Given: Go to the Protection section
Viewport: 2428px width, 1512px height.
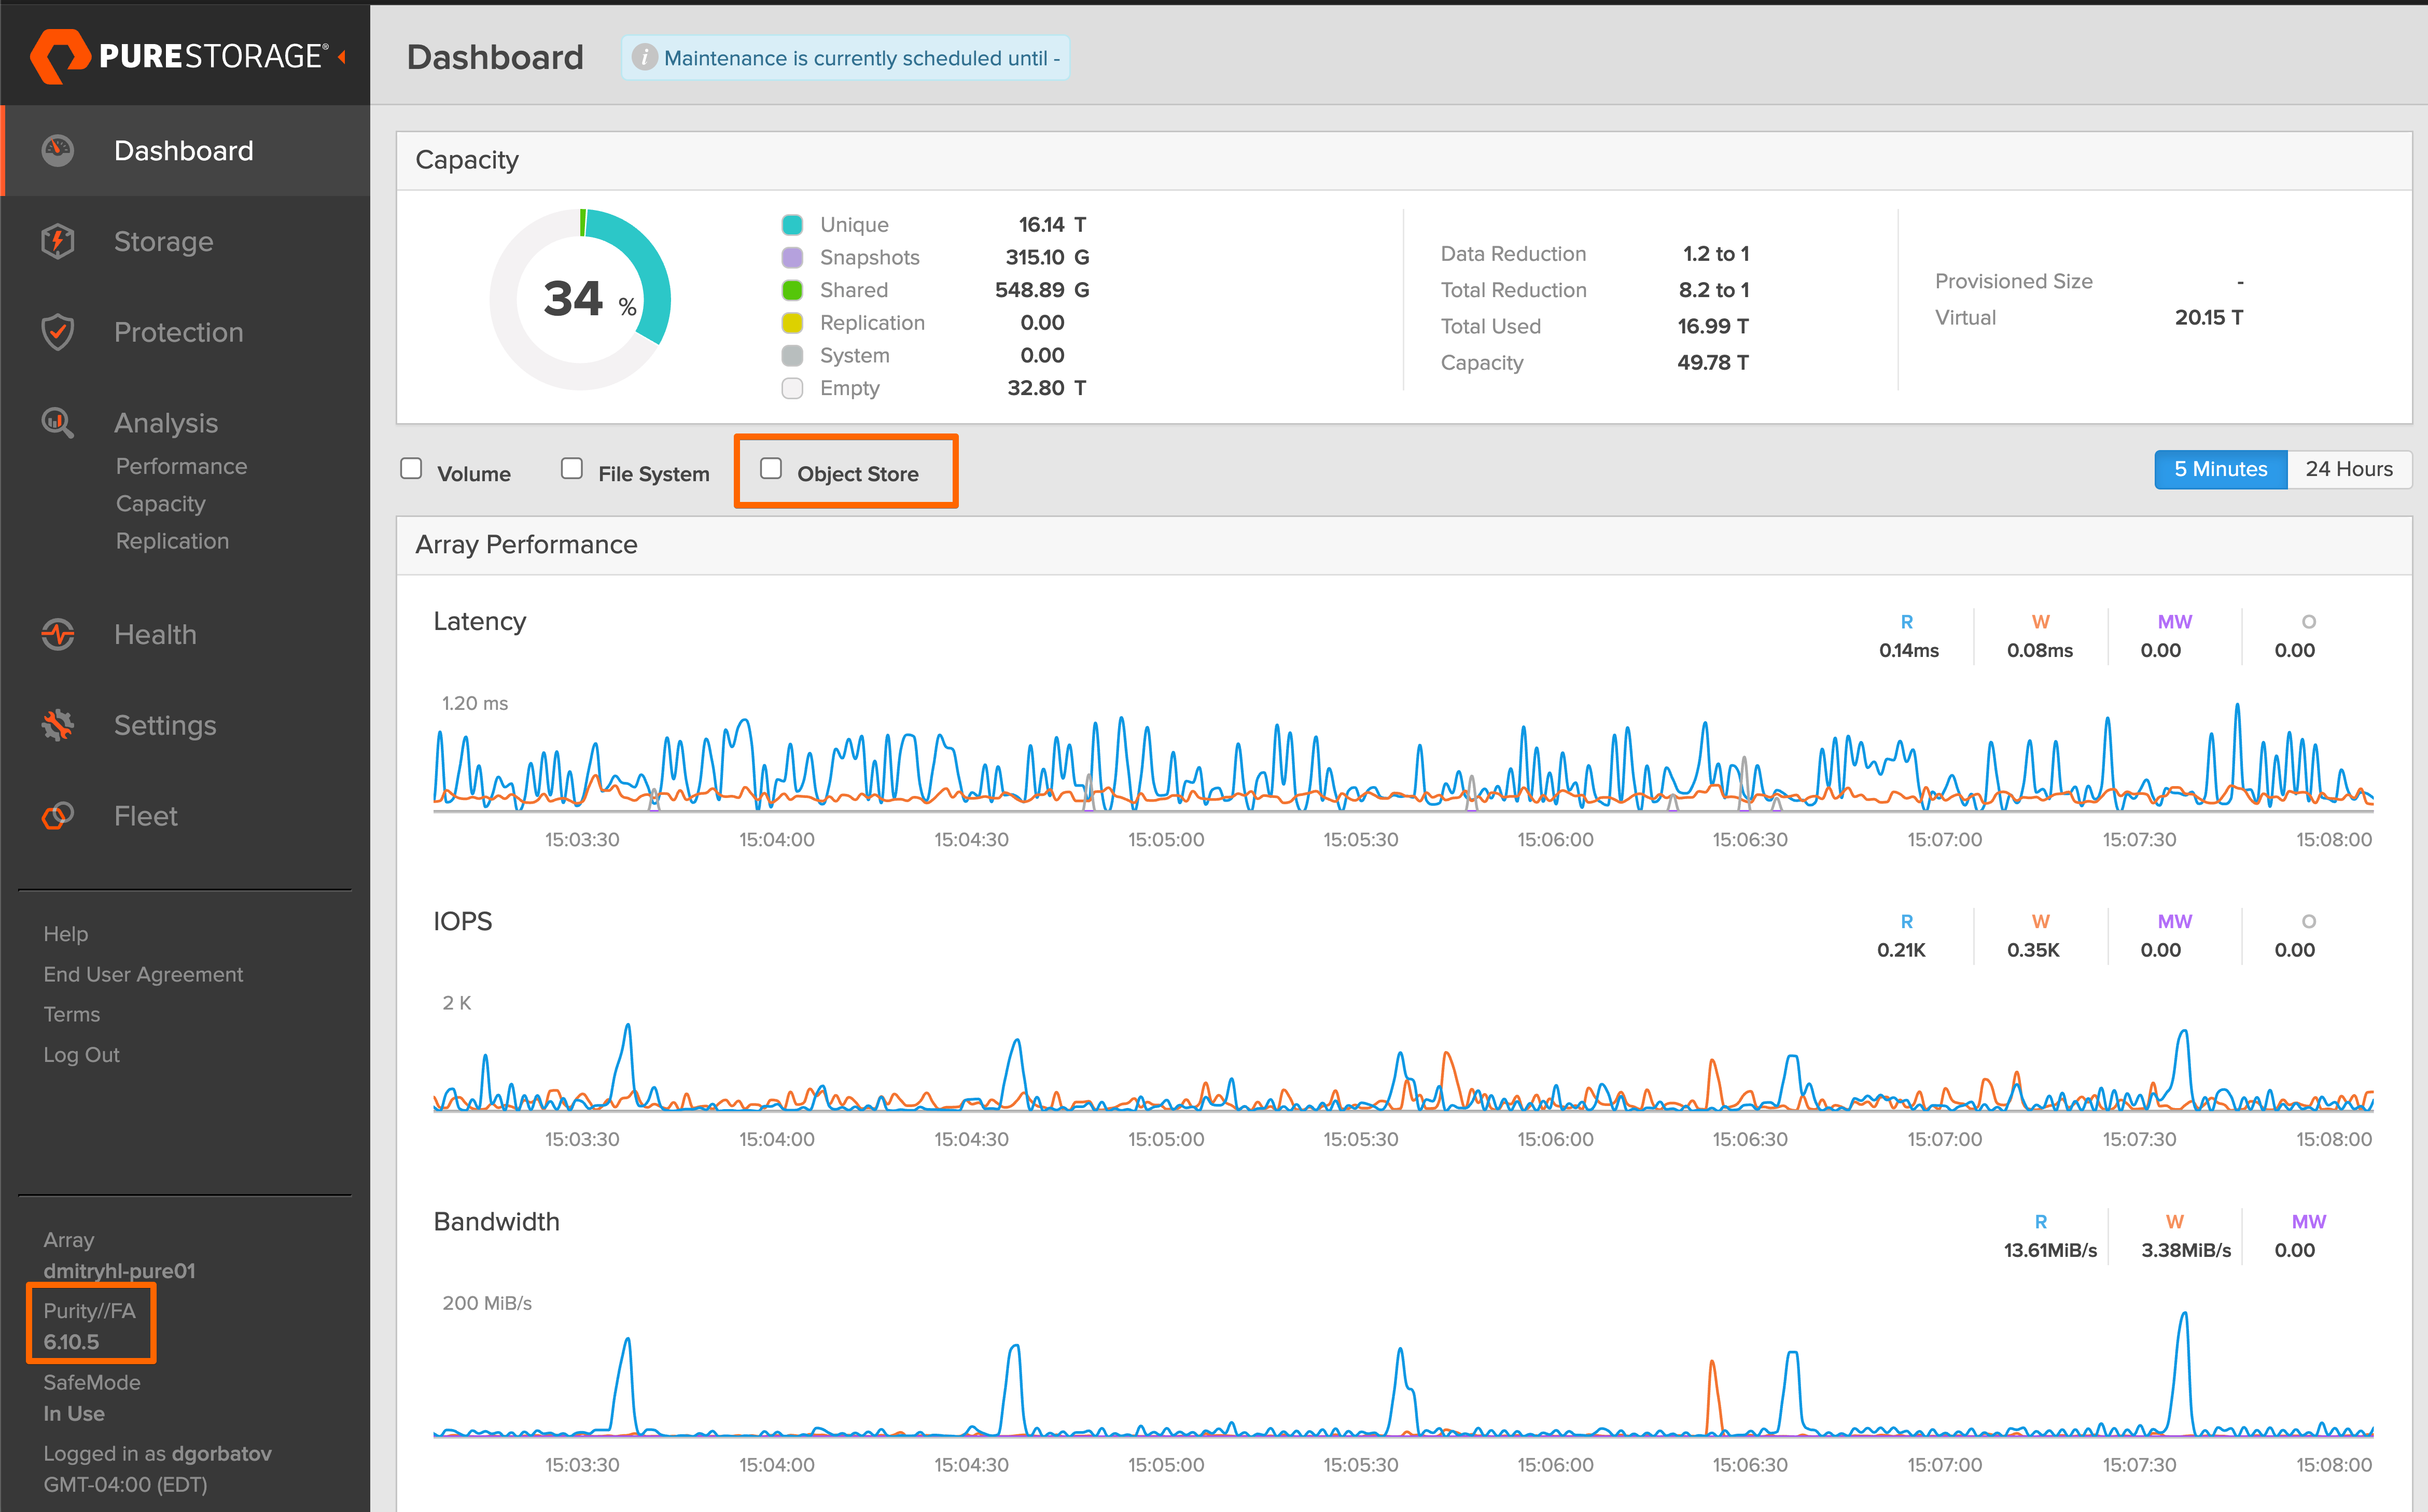Looking at the screenshot, I should [179, 332].
